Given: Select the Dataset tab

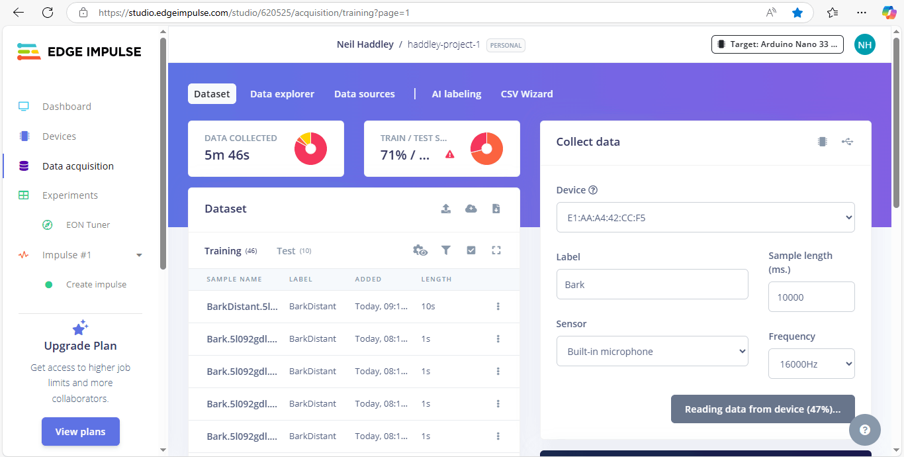Looking at the screenshot, I should coord(212,94).
